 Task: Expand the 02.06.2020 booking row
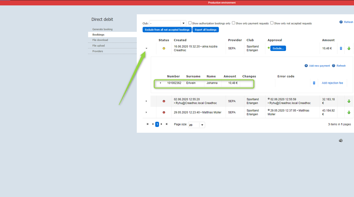click(x=146, y=101)
